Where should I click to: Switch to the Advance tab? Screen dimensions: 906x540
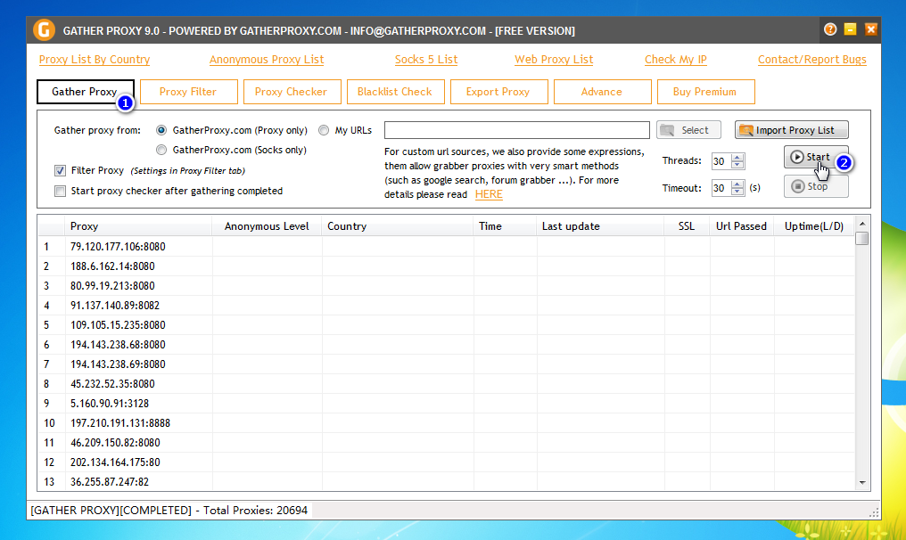[602, 92]
